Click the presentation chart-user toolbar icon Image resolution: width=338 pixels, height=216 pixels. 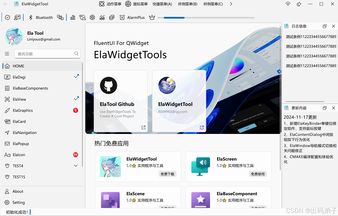pos(17,17)
